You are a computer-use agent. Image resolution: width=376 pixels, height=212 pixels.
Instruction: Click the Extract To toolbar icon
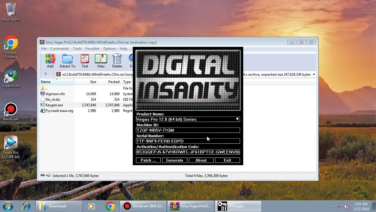(68, 61)
